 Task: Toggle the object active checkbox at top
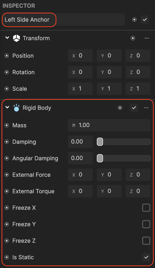(145, 20)
